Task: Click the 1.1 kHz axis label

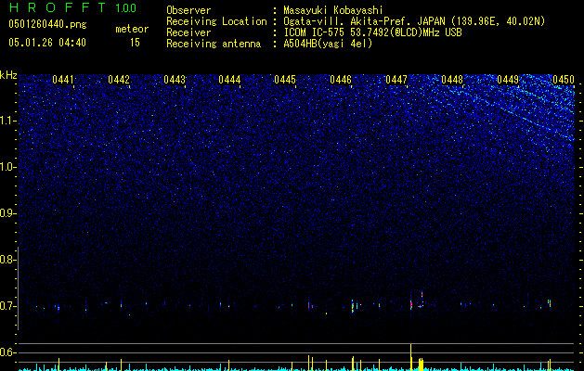Action: [x=6, y=121]
